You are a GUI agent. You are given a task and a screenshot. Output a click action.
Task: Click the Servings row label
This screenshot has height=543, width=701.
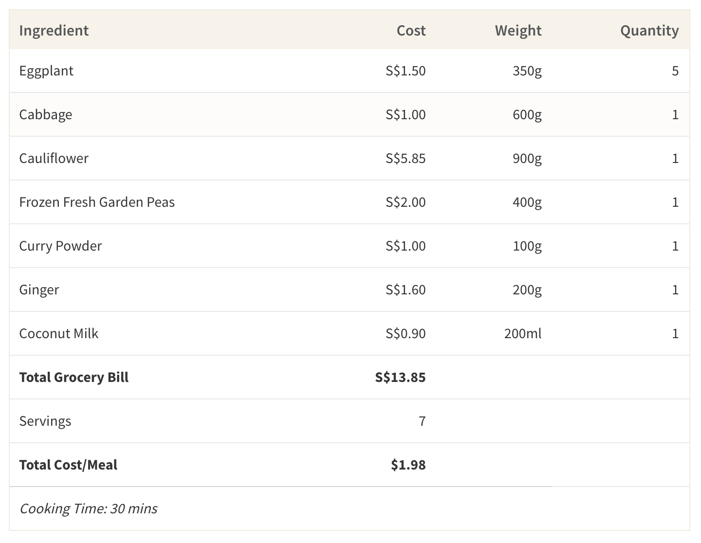click(x=45, y=421)
